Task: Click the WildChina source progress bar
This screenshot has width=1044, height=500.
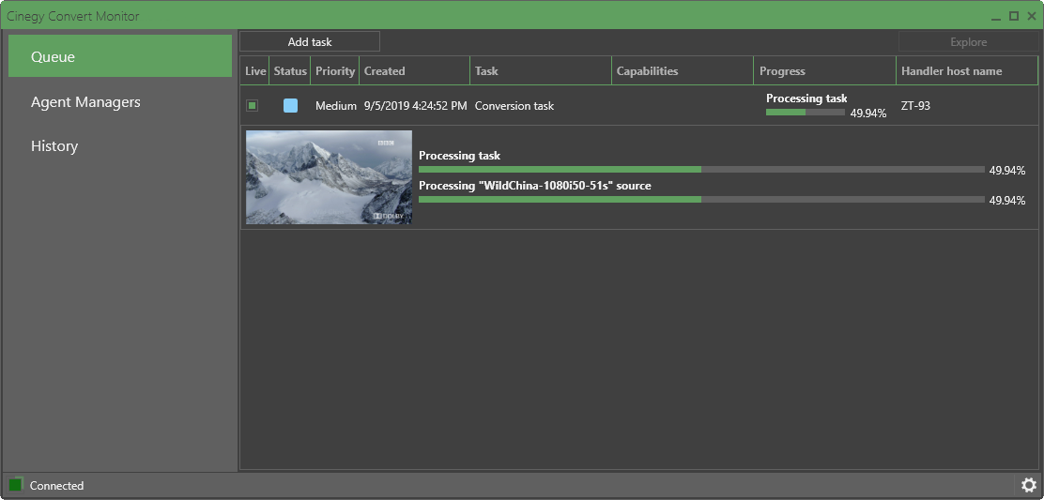Action: (701, 200)
